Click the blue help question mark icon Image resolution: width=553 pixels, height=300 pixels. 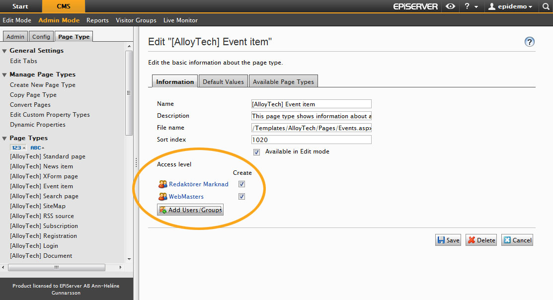[529, 42]
